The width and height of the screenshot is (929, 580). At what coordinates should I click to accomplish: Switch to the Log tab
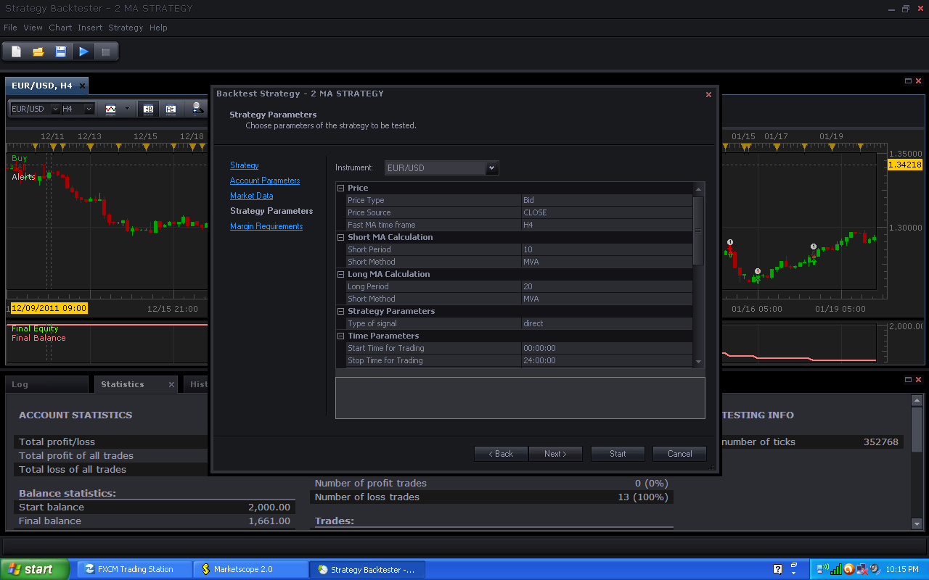46,384
